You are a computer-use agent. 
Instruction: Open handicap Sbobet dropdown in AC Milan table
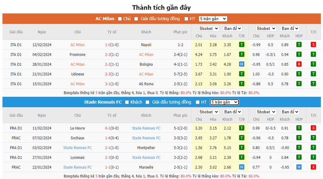click(266, 29)
